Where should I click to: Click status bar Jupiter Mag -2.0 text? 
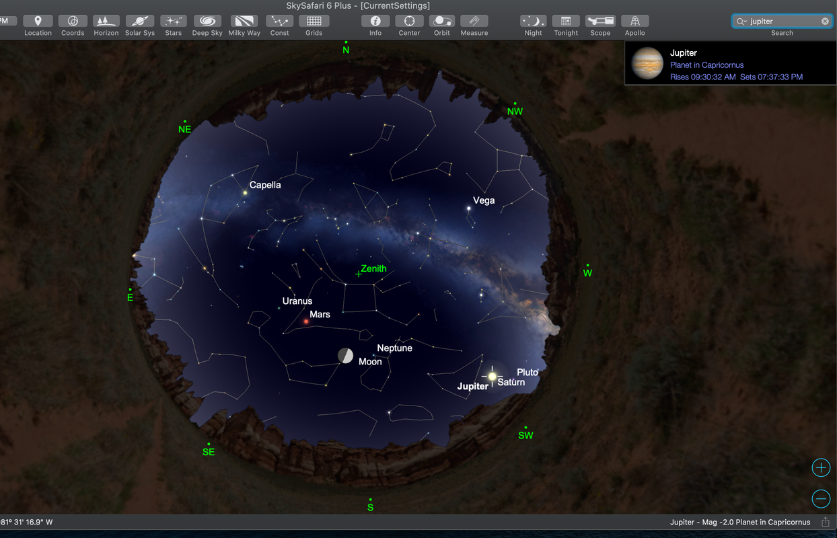[740, 522]
